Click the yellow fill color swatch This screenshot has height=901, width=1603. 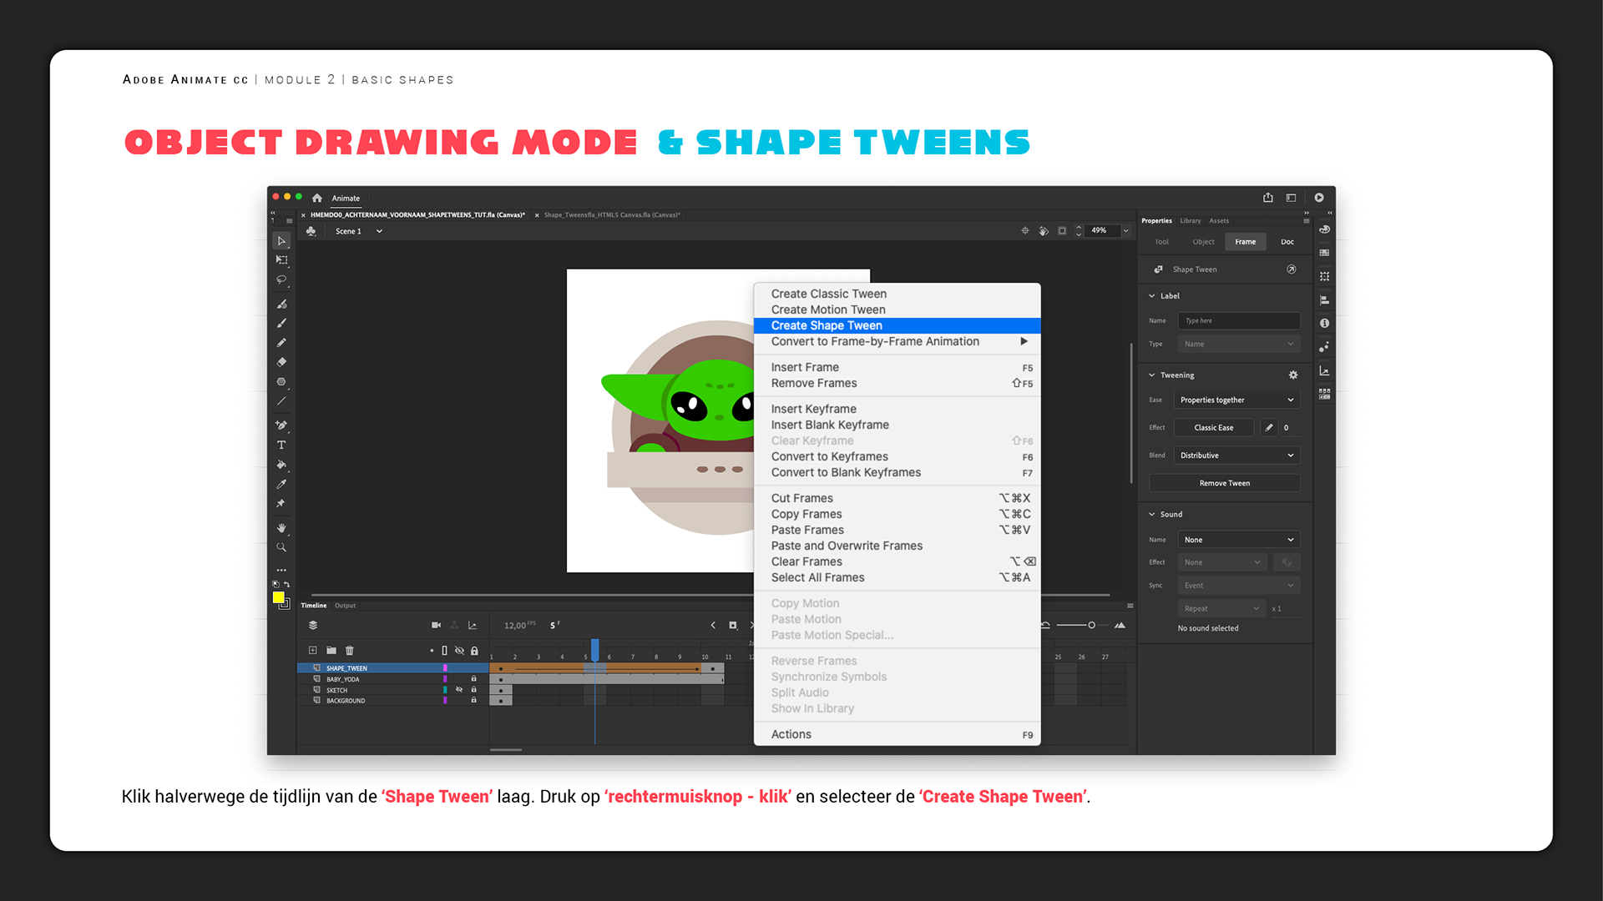(278, 597)
